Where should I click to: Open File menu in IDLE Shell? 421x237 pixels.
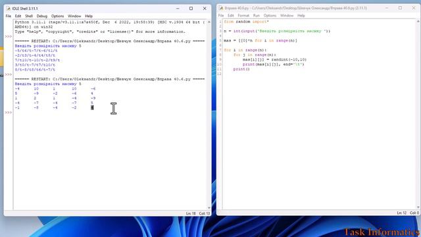[9, 16]
